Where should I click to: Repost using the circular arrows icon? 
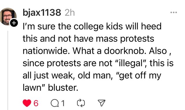(81, 103)
